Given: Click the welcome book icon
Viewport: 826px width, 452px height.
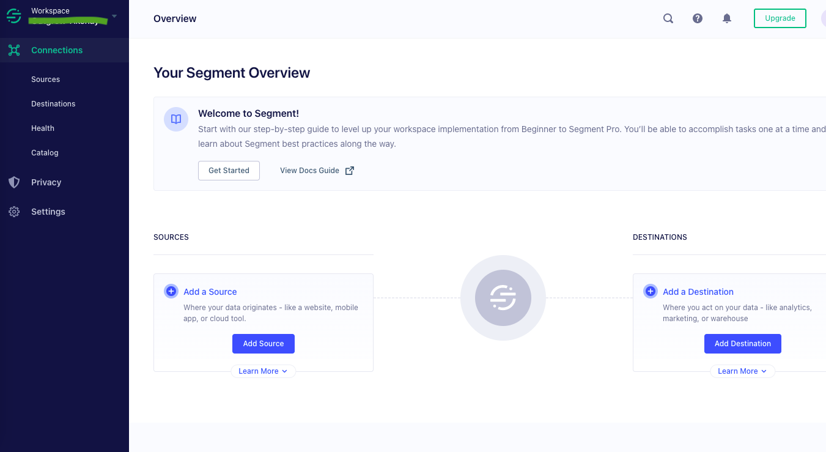Looking at the screenshot, I should [x=176, y=119].
